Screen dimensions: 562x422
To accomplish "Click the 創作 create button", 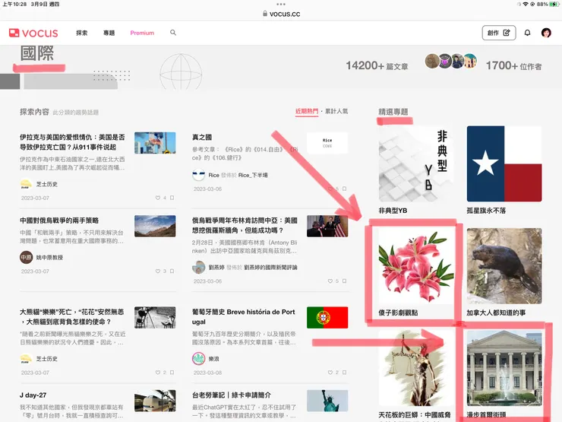I will [x=498, y=33].
